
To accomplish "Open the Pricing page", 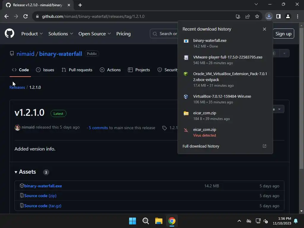I will tap(123, 34).
